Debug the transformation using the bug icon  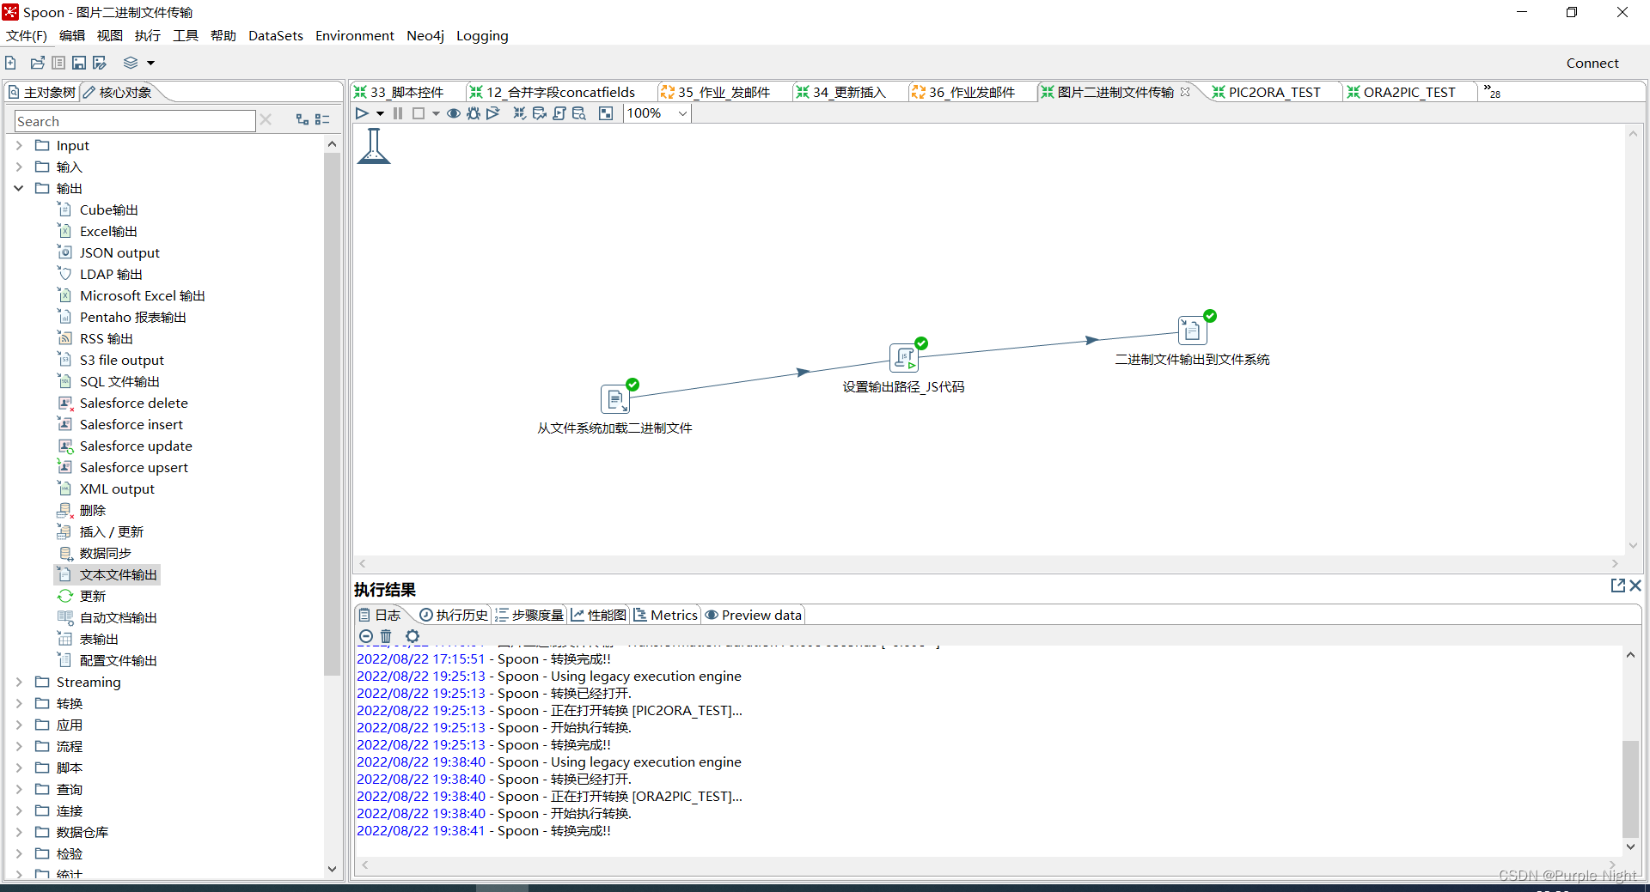(x=474, y=112)
